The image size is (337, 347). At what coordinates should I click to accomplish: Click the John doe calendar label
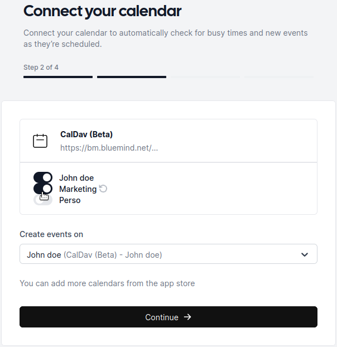point(76,178)
